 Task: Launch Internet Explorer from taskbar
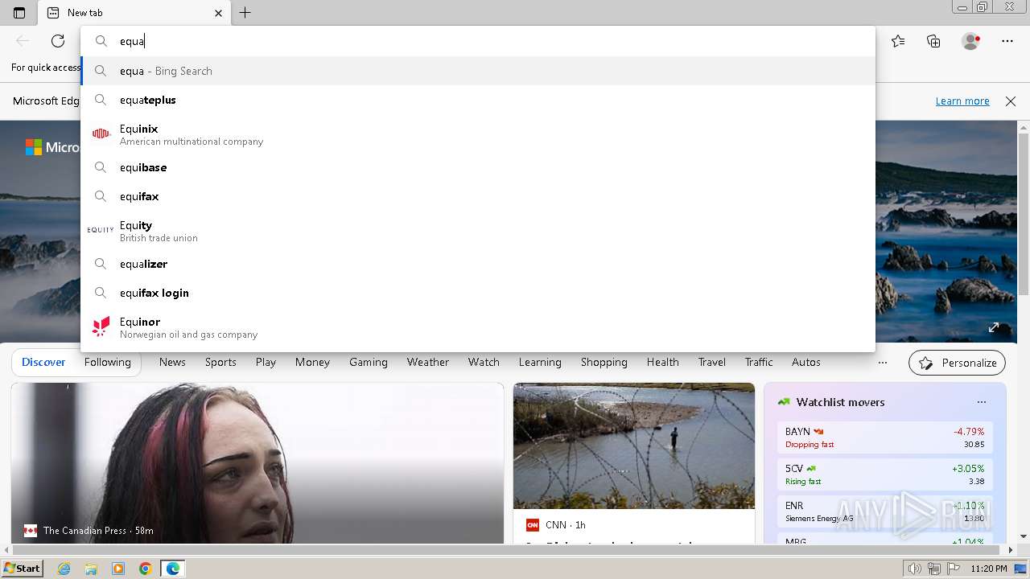click(x=64, y=569)
